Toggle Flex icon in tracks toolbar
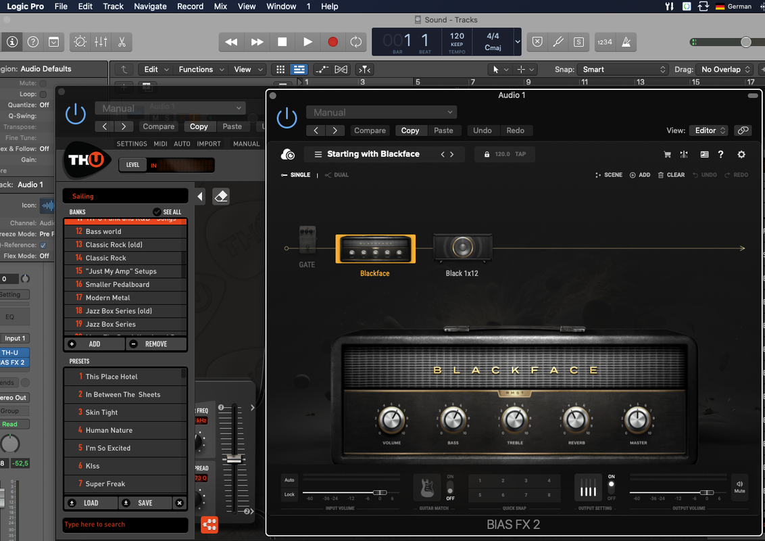 pyautogui.click(x=341, y=70)
